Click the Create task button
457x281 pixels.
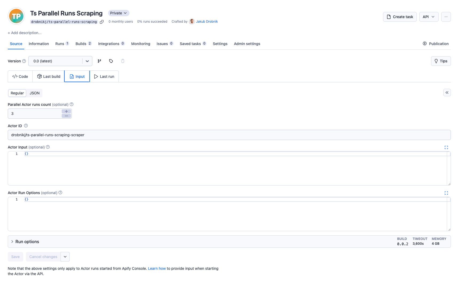click(400, 17)
